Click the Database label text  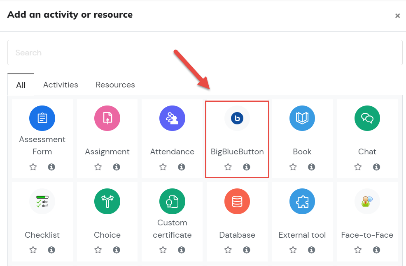pyautogui.click(x=237, y=235)
